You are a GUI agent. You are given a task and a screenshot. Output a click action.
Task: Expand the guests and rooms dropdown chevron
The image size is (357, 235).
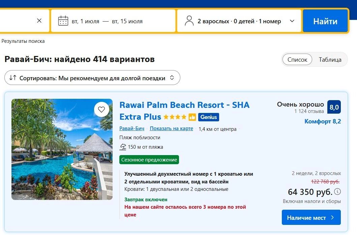(x=292, y=21)
